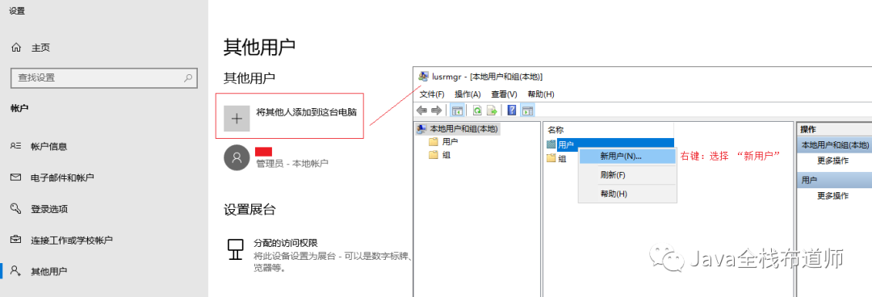Open the 操作(A) menu
Image resolution: width=872 pixels, height=297 pixels.
coord(467,94)
